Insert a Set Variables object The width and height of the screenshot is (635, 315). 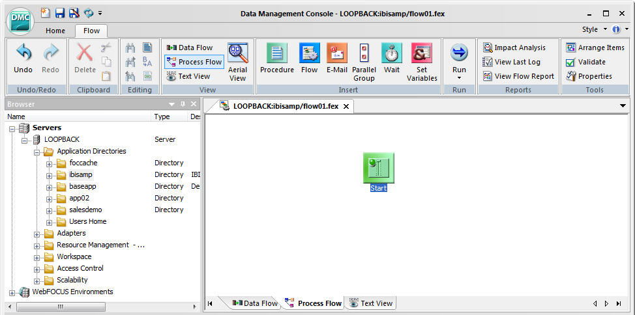(422, 62)
